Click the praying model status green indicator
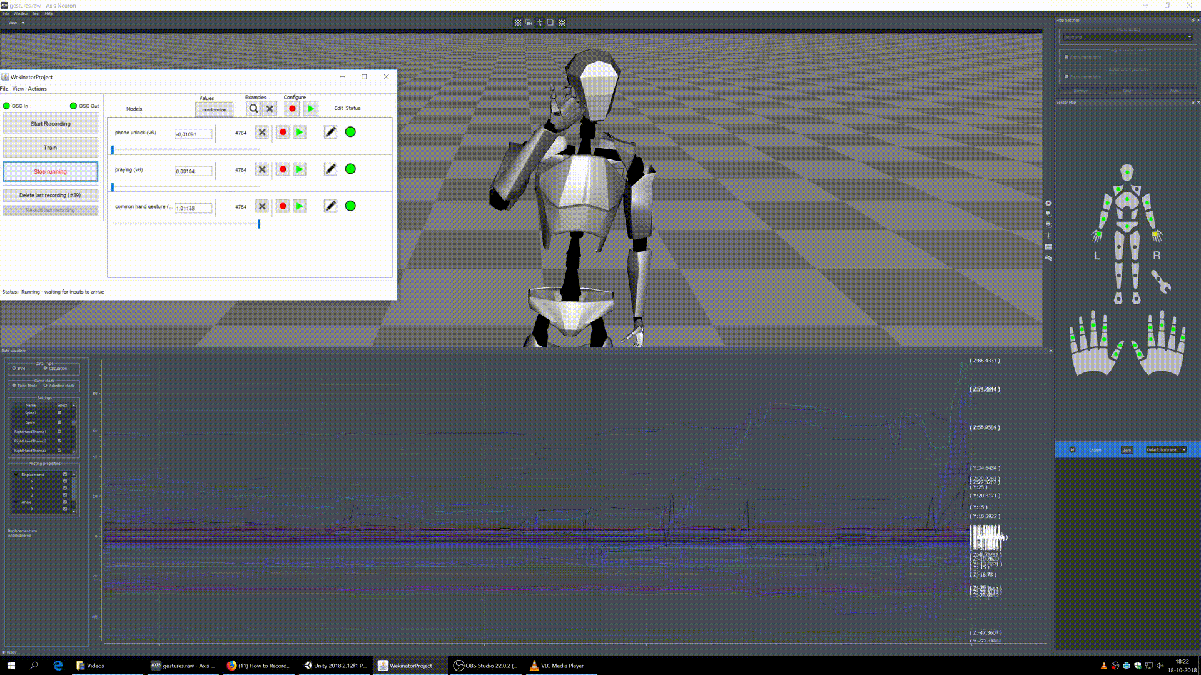 350,169
